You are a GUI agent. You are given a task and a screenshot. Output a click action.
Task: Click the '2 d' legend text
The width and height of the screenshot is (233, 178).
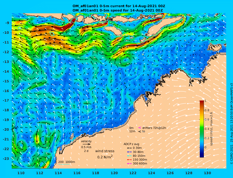point(86,151)
